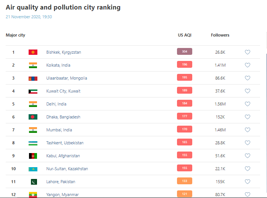Click the Followers column header

(x=220, y=35)
